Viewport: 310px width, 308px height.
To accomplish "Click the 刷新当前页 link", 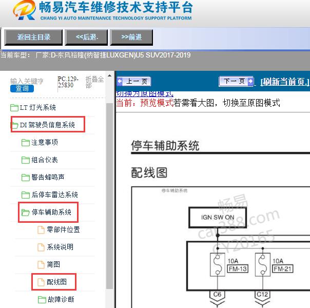I will 285,82.
